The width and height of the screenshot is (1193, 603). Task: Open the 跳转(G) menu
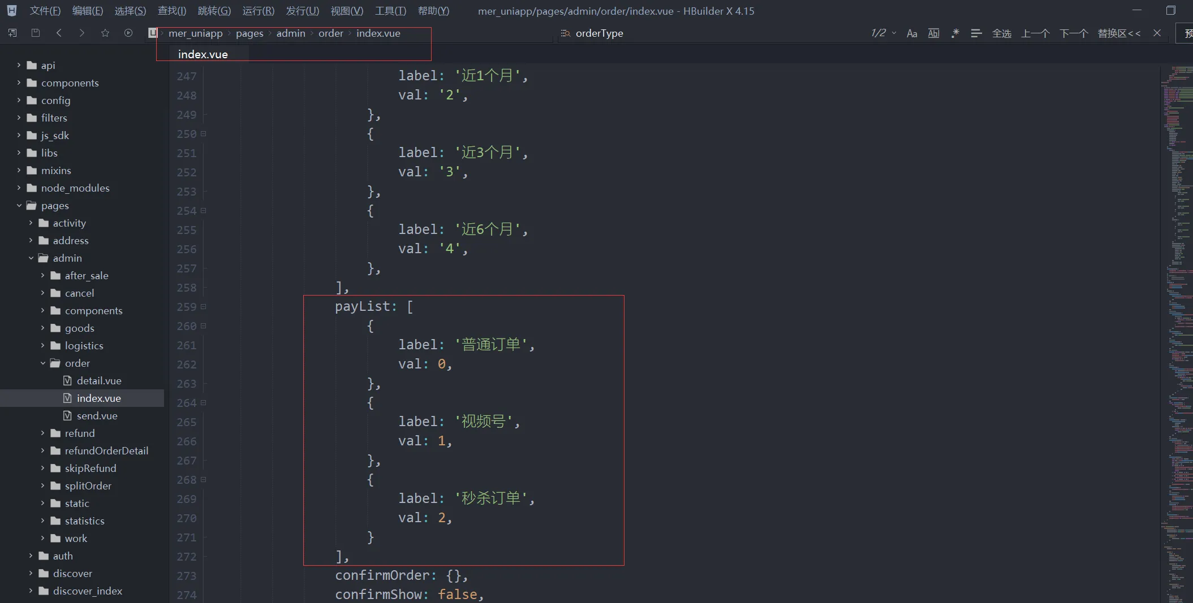(x=214, y=11)
